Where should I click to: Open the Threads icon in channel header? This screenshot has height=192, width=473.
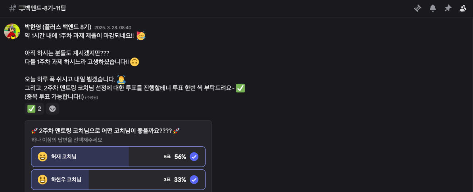(417, 8)
